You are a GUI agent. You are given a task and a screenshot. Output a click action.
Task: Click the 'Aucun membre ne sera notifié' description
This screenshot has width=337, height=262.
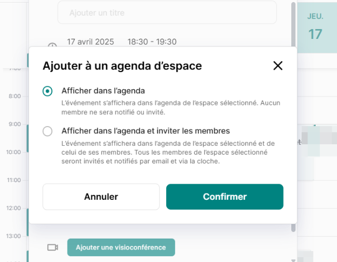tap(171, 107)
